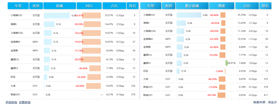Image resolution: width=279 pixels, height=105 pixels.
Task: Click the rank 336 cell
Action: (x=133, y=86)
